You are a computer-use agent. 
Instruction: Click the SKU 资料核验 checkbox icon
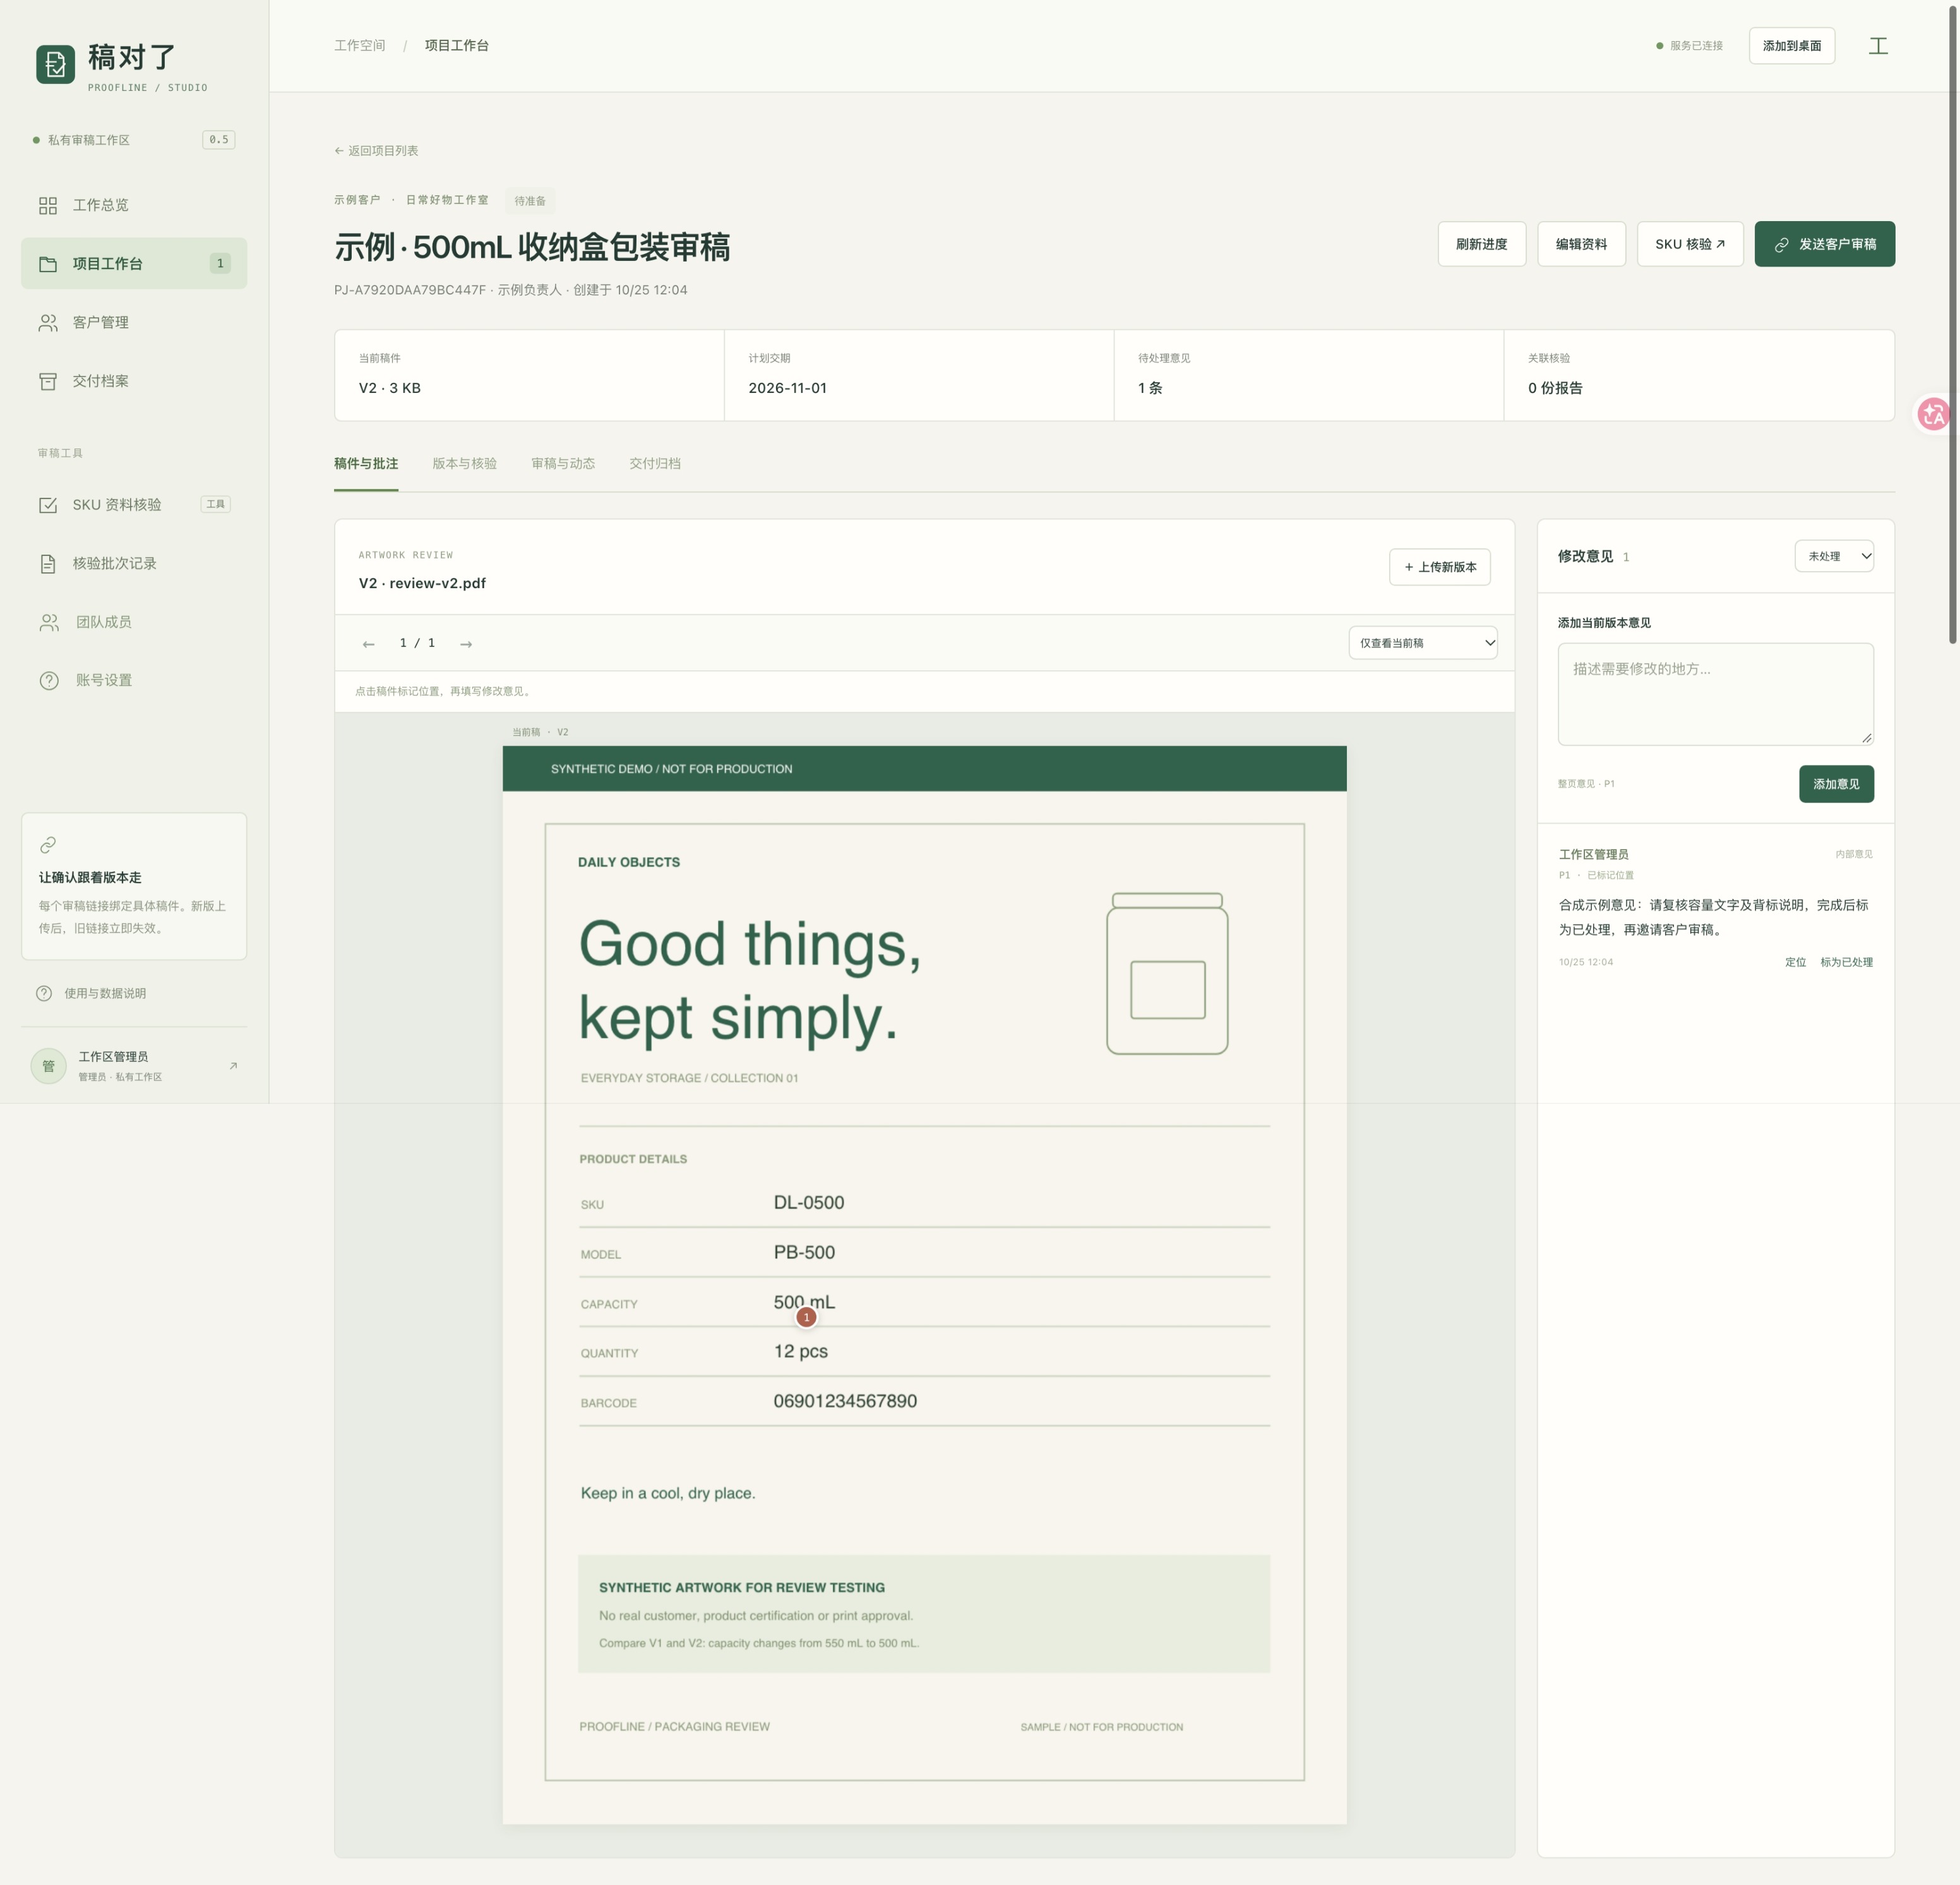coord(48,505)
